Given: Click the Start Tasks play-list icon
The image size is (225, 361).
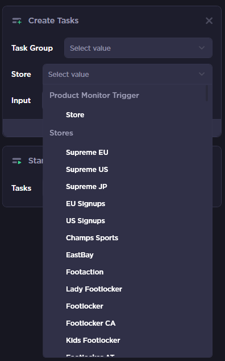Looking at the screenshot, I should [17, 161].
